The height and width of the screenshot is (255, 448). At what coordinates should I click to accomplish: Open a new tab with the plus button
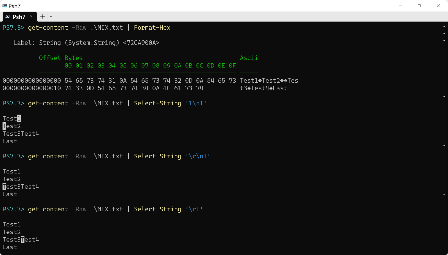(x=42, y=17)
